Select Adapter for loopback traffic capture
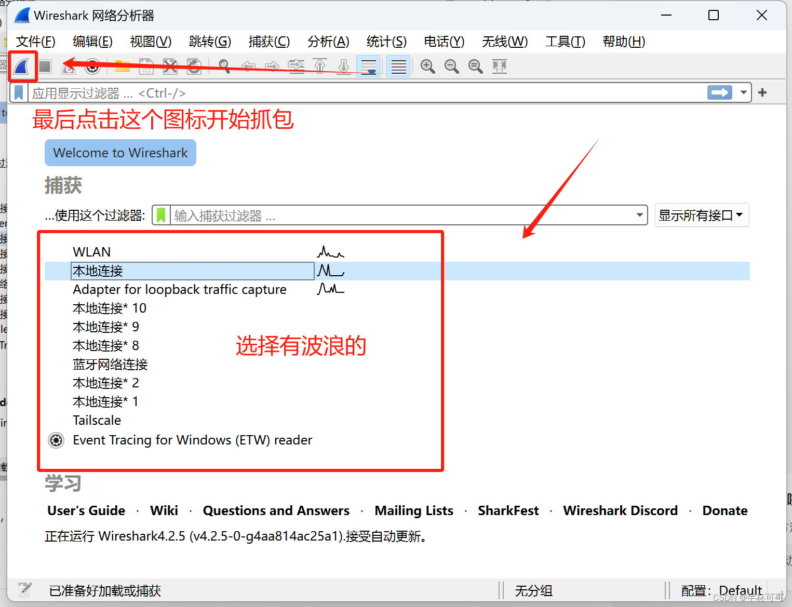Image resolution: width=792 pixels, height=607 pixels. [x=180, y=289]
